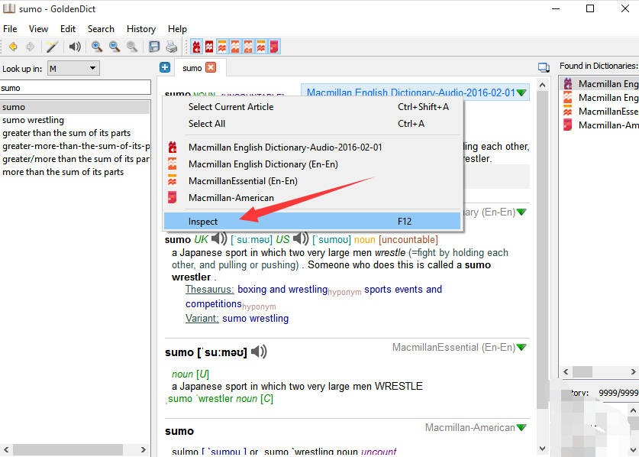Follow the 'boxing and wrestling' thesaurus link
The height and width of the screenshot is (457, 639).
282,290
